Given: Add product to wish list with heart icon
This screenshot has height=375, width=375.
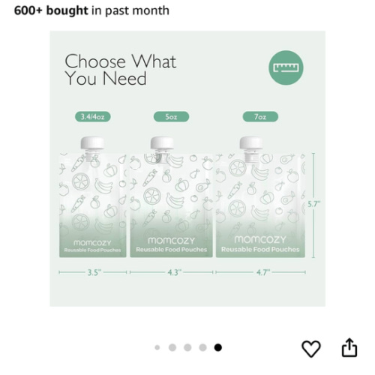Looking at the screenshot, I should click(x=311, y=348).
